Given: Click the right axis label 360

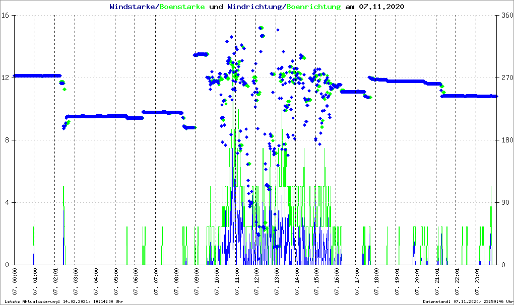Looking at the screenshot, I should [x=505, y=16].
